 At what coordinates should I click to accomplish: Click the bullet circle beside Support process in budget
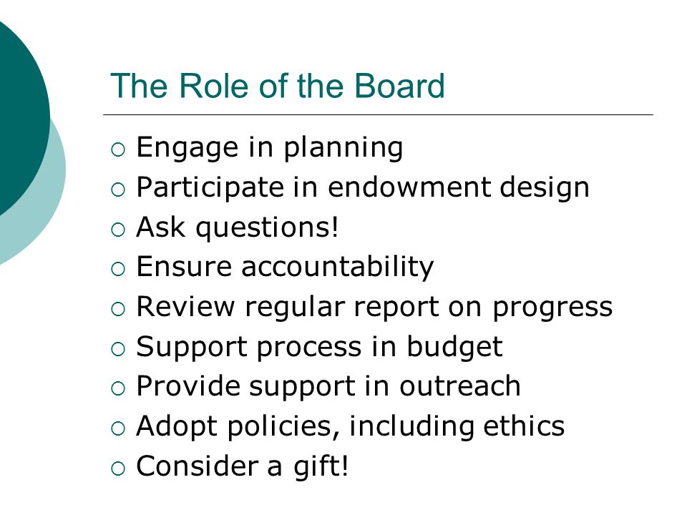[118, 349]
